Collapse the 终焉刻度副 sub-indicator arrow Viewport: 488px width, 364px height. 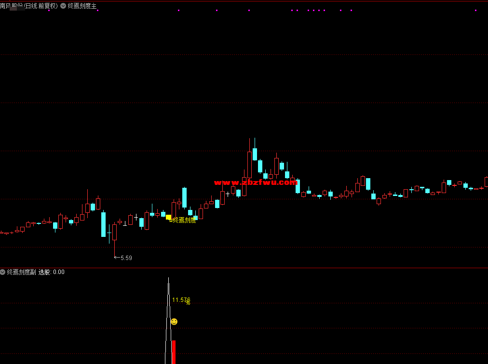pyautogui.click(x=3, y=272)
